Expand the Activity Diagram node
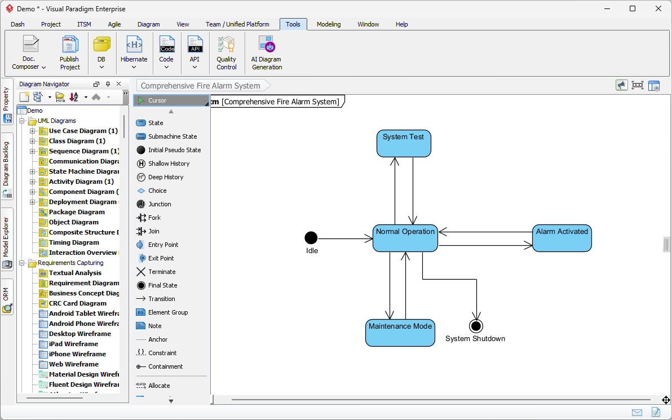This screenshot has width=672, height=420. point(32,182)
